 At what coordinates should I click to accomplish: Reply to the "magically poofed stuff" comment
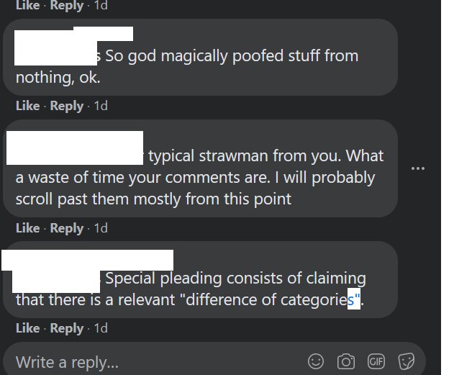(x=67, y=107)
